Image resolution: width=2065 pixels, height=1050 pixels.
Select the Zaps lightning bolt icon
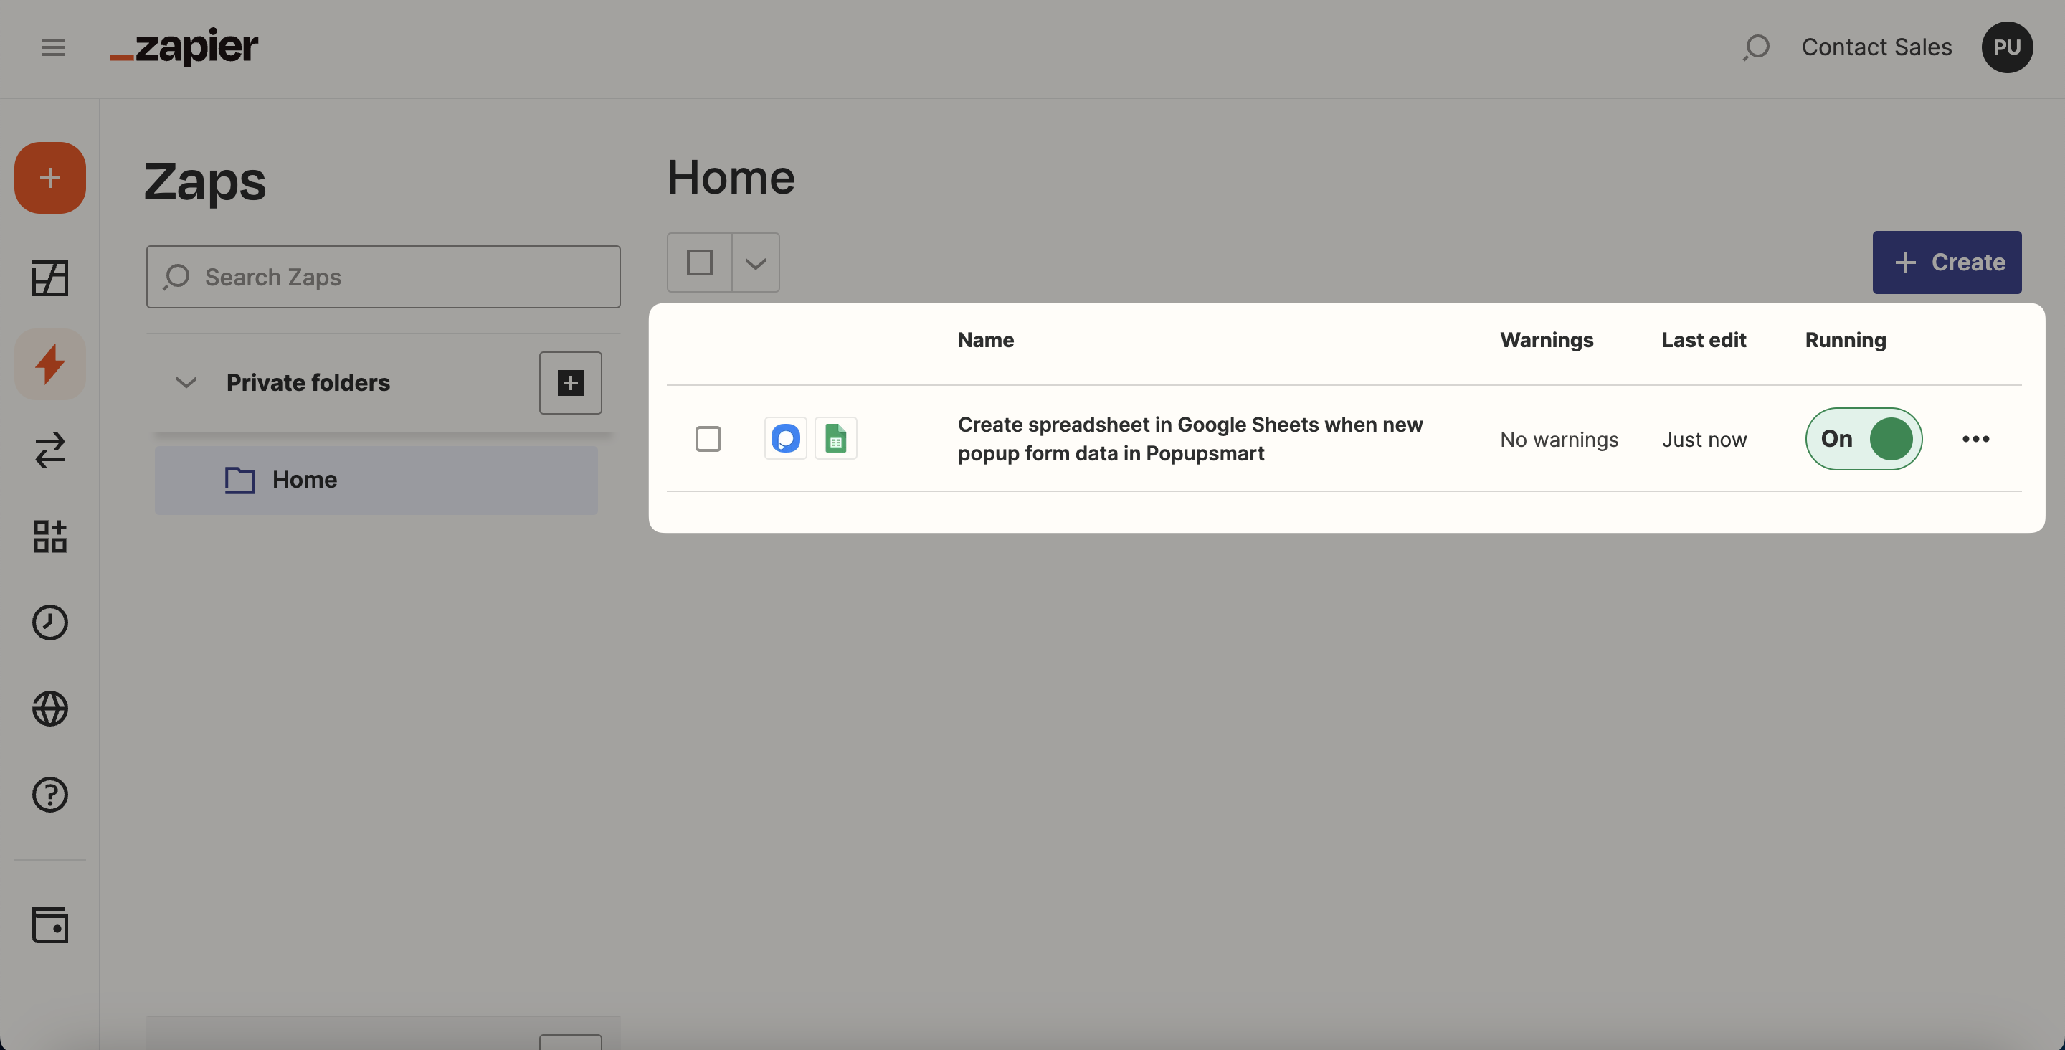(49, 364)
